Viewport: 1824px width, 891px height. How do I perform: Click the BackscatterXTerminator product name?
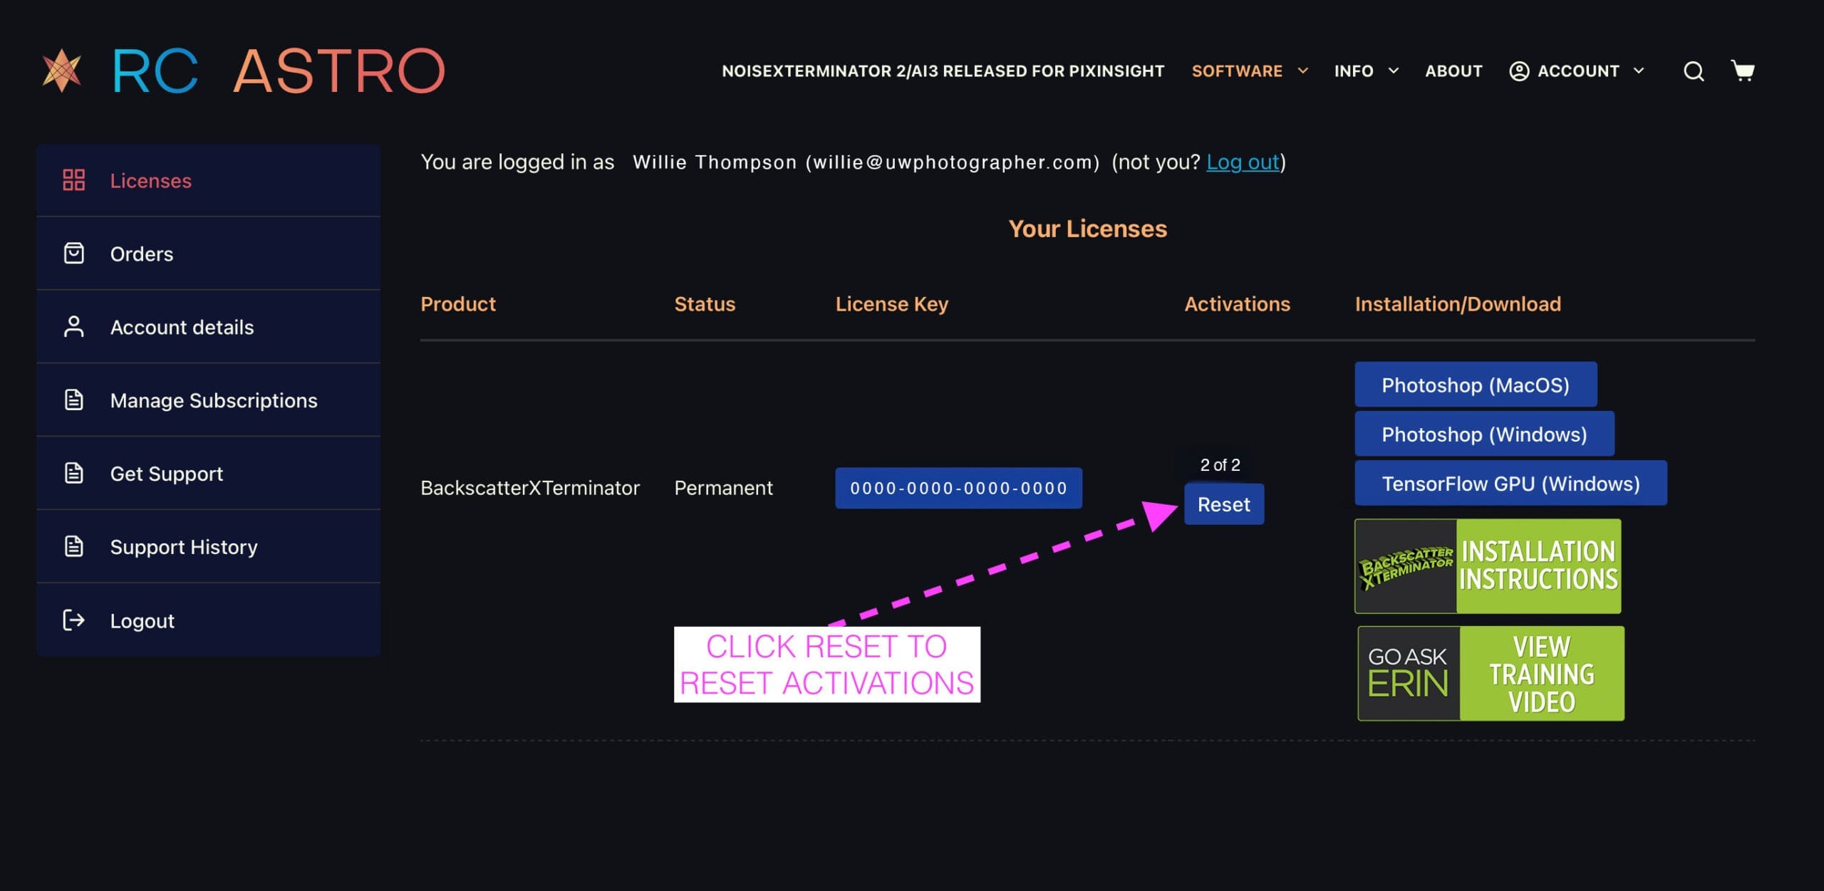tap(530, 488)
